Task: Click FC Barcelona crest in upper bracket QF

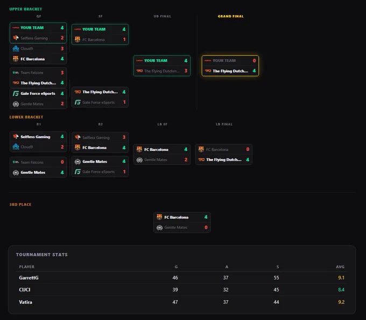Action: (16, 59)
